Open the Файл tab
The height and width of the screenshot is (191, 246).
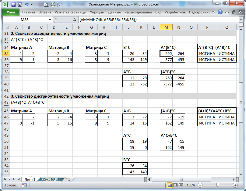11,12
